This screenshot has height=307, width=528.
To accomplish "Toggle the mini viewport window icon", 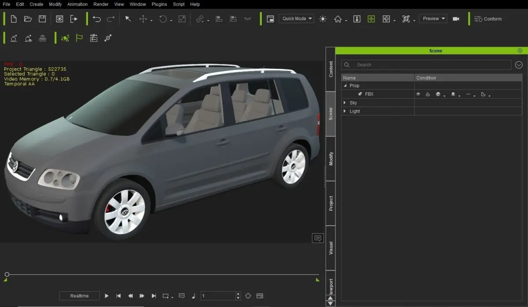I will pos(271,19).
